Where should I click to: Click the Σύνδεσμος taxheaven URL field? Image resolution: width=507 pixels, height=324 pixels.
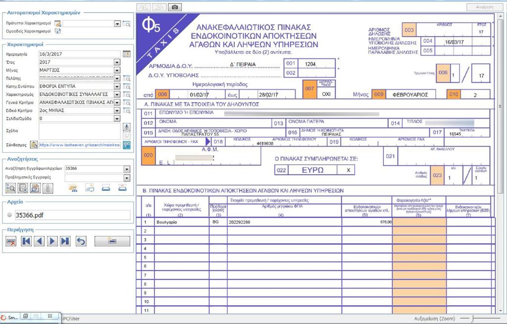(80, 145)
